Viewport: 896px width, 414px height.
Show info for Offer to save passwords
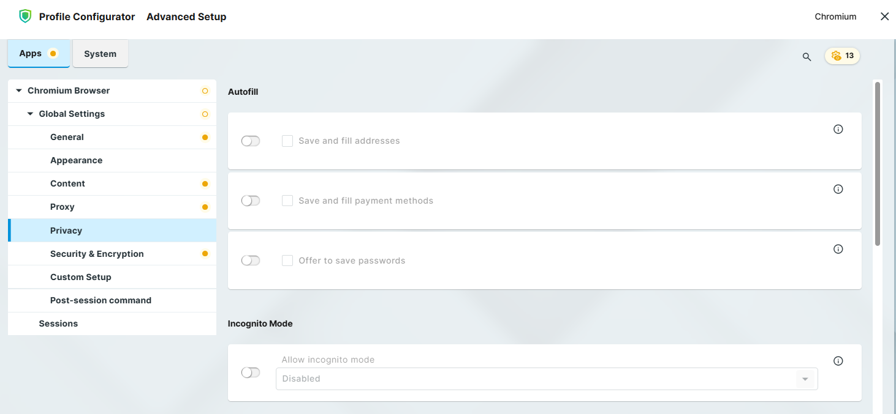click(838, 249)
